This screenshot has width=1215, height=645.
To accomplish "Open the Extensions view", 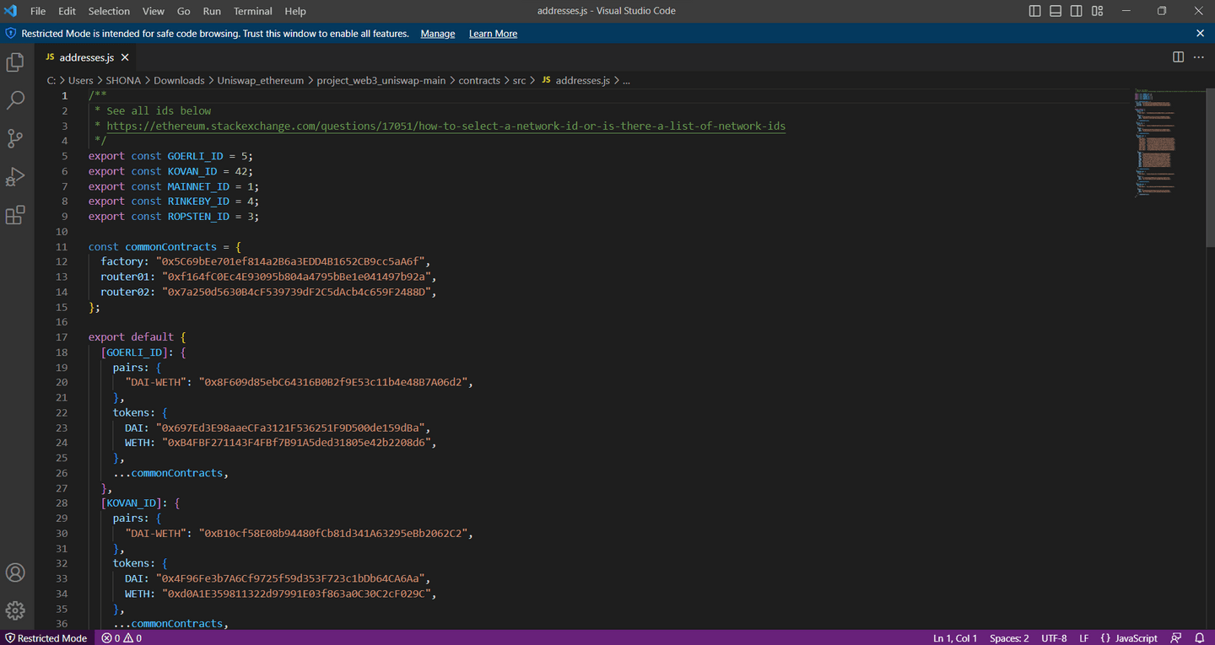I will click(15, 216).
